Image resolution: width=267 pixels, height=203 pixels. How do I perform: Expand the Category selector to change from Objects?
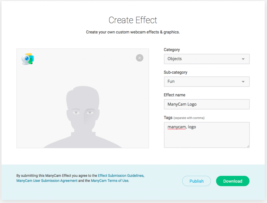tap(207, 59)
